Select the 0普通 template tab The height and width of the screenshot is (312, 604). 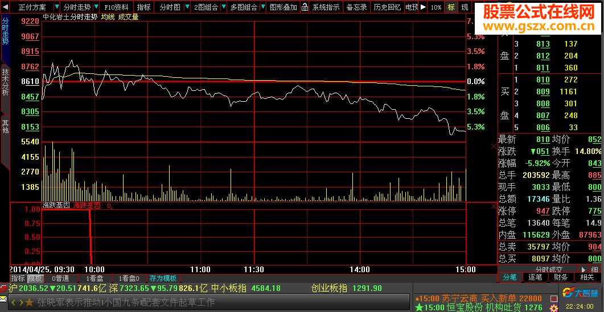[60, 278]
